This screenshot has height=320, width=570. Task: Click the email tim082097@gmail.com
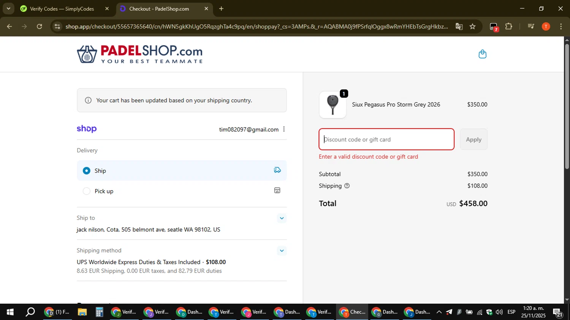coord(249,129)
